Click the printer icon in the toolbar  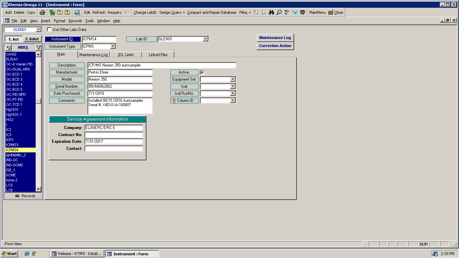click(42, 12)
